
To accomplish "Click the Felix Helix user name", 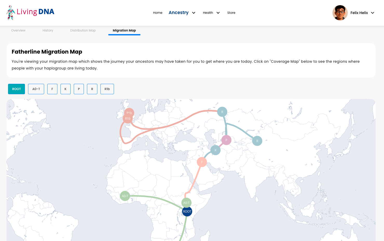I will coord(359,13).
